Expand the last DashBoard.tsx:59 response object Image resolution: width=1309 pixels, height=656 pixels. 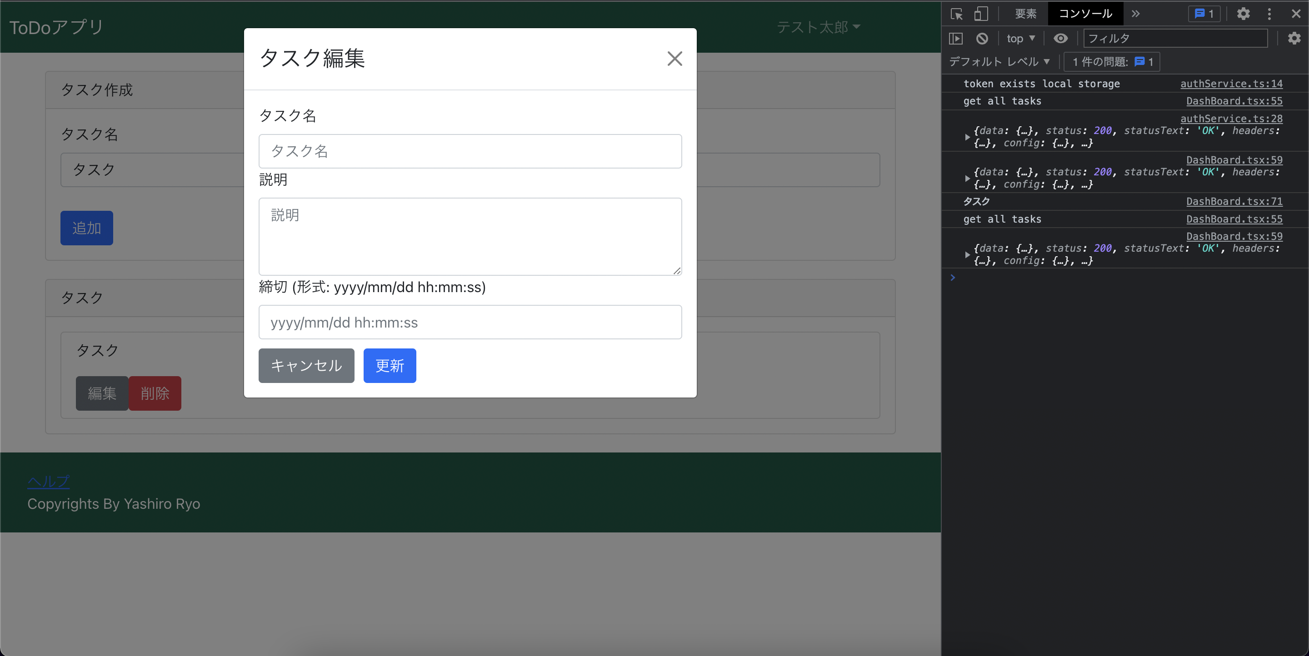coord(967,255)
